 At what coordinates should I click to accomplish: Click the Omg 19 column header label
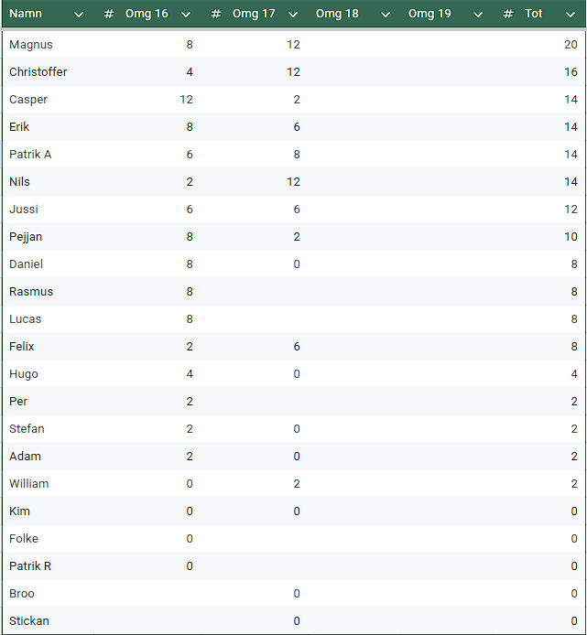pyautogui.click(x=429, y=14)
